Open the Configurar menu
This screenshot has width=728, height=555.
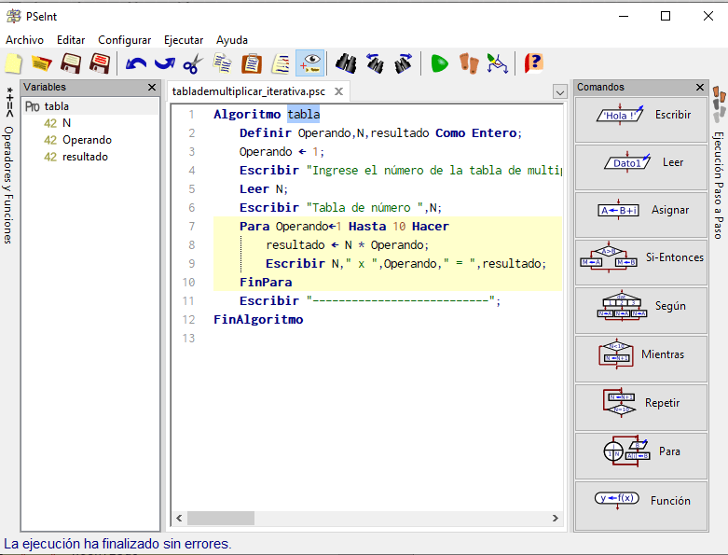pyautogui.click(x=124, y=40)
